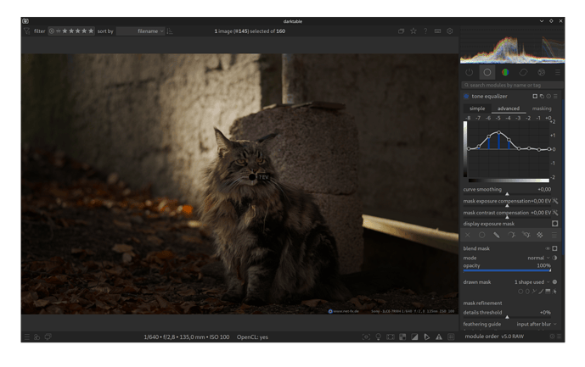This screenshot has height=367, width=585.
Task: Enable display exposure mask checkbox
Action: pos(555,224)
